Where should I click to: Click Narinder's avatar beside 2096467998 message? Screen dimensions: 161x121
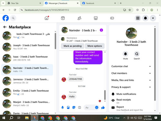pos(64,79)
